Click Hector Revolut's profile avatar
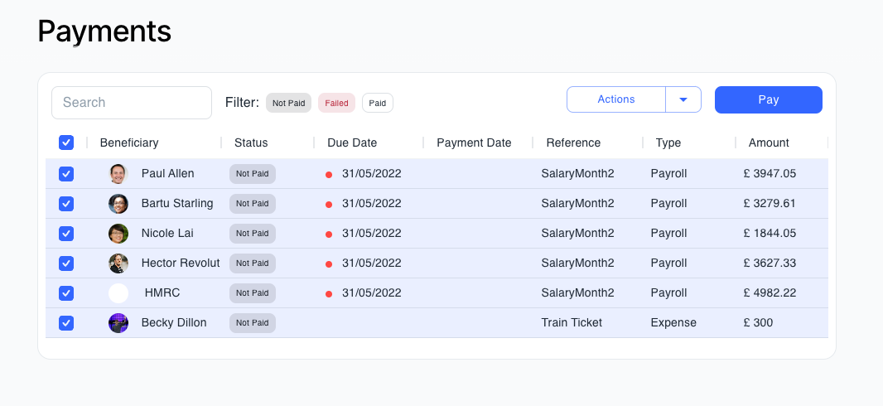883x406 pixels. pyautogui.click(x=118, y=263)
